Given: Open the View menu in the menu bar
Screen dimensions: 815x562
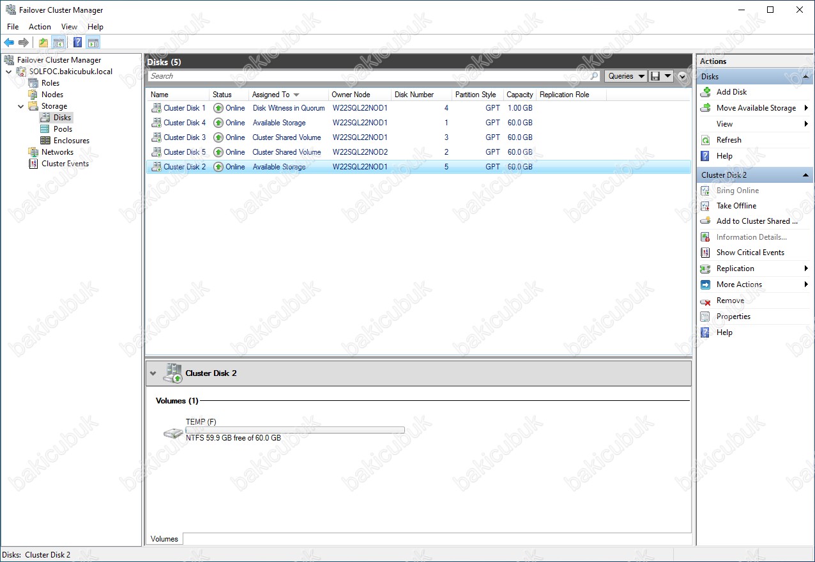Looking at the screenshot, I should pos(69,27).
